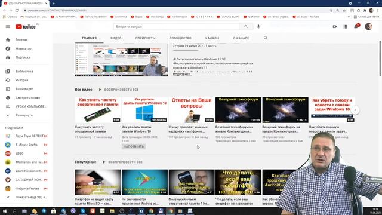Open the Популярные section link
382x215 pixels.
coord(85,162)
